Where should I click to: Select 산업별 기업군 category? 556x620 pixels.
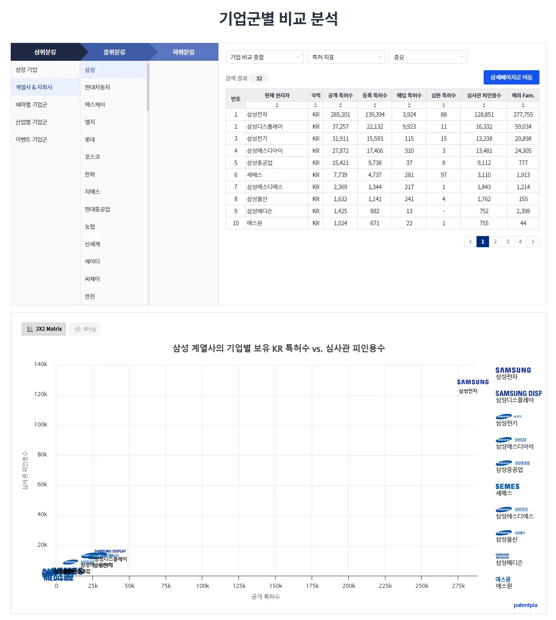(46, 122)
